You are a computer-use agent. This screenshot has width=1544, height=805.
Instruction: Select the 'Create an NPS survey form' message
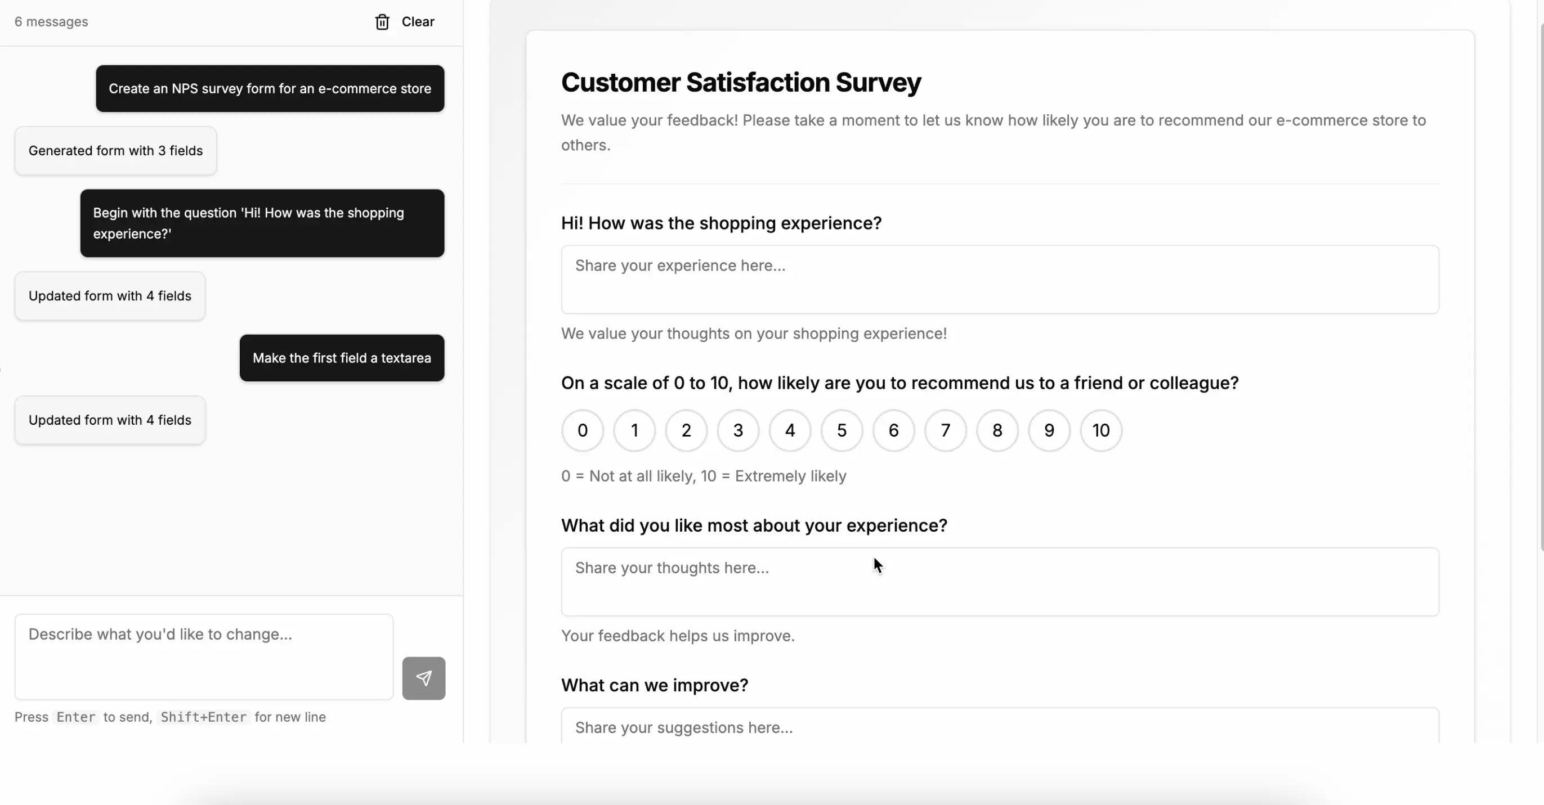tap(270, 88)
